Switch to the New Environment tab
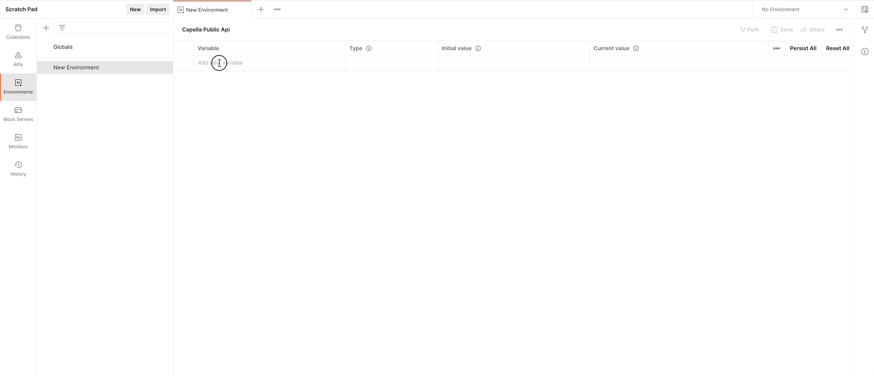874x376 pixels. 207,10
